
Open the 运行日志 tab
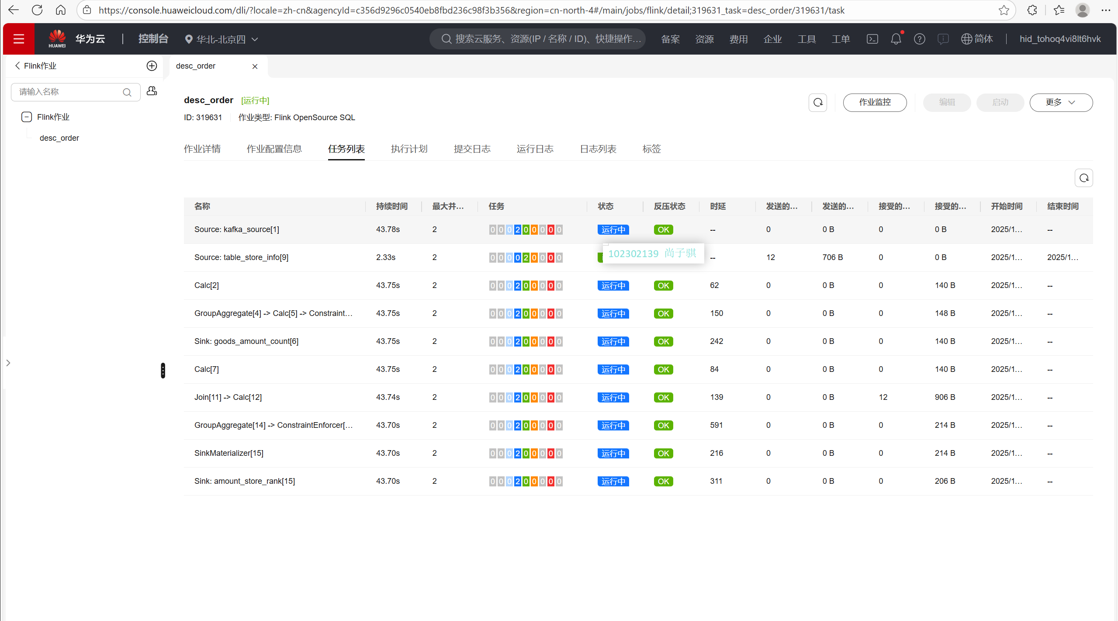(x=535, y=149)
